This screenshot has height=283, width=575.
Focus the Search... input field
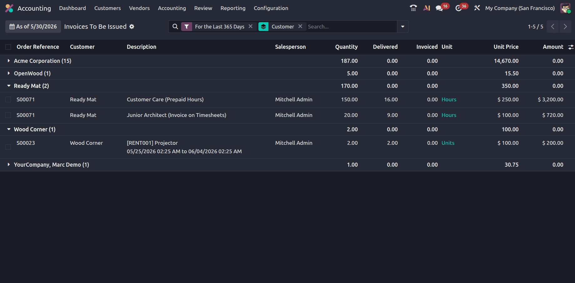click(x=351, y=27)
